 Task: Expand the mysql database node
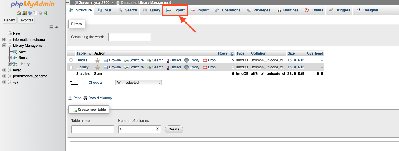pyautogui.click(x=4, y=70)
